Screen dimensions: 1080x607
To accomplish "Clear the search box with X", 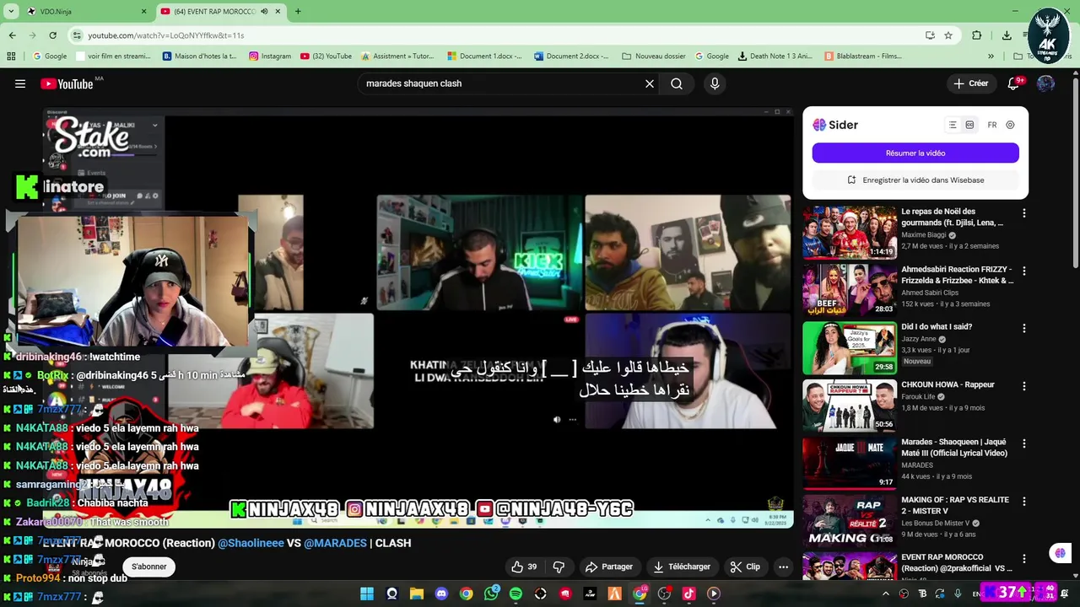I will click(x=650, y=83).
